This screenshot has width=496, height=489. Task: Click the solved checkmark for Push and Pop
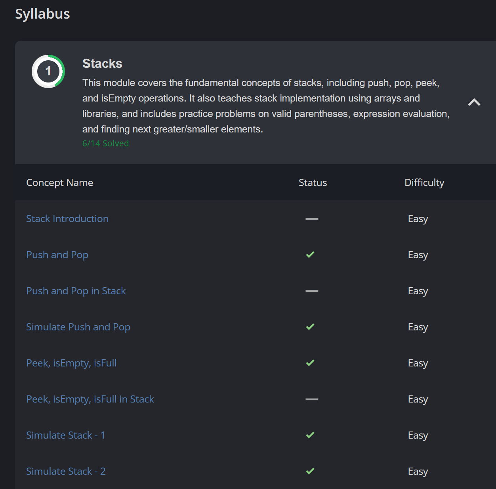(310, 255)
